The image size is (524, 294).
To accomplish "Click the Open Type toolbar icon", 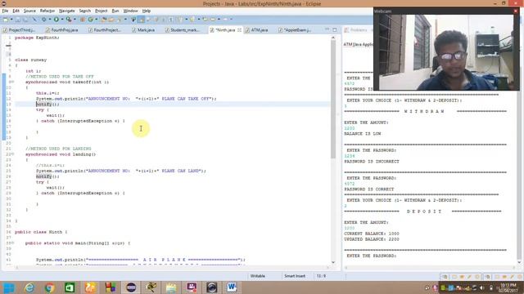I will coord(104,20).
